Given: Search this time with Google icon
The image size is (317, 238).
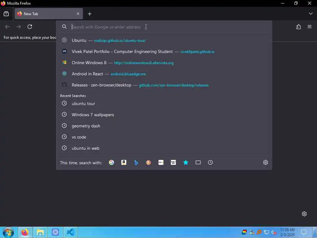Looking at the screenshot, I should click(111, 162).
